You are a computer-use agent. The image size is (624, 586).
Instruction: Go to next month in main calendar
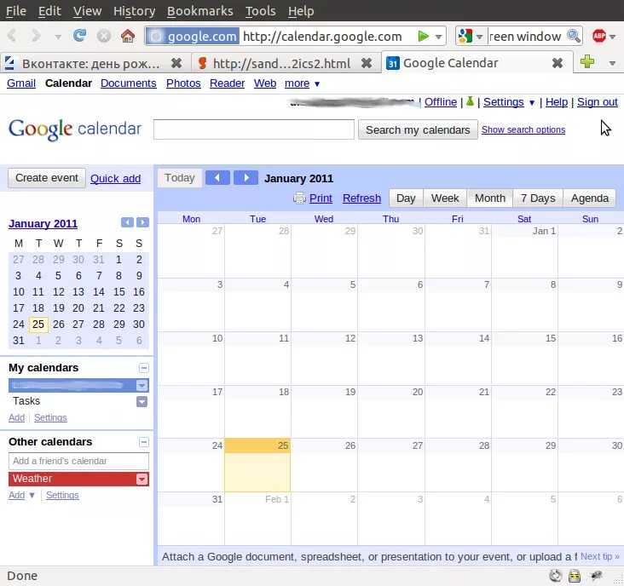tap(246, 178)
